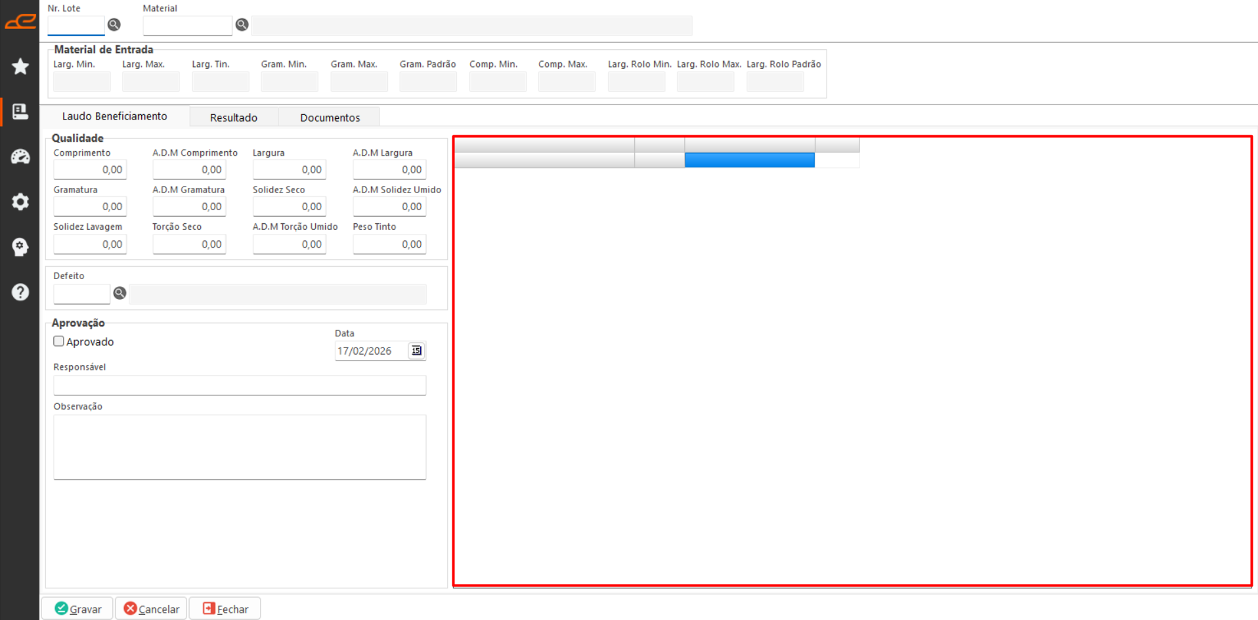Switch to the Resultado tab
This screenshot has height=620, width=1258.
point(234,118)
